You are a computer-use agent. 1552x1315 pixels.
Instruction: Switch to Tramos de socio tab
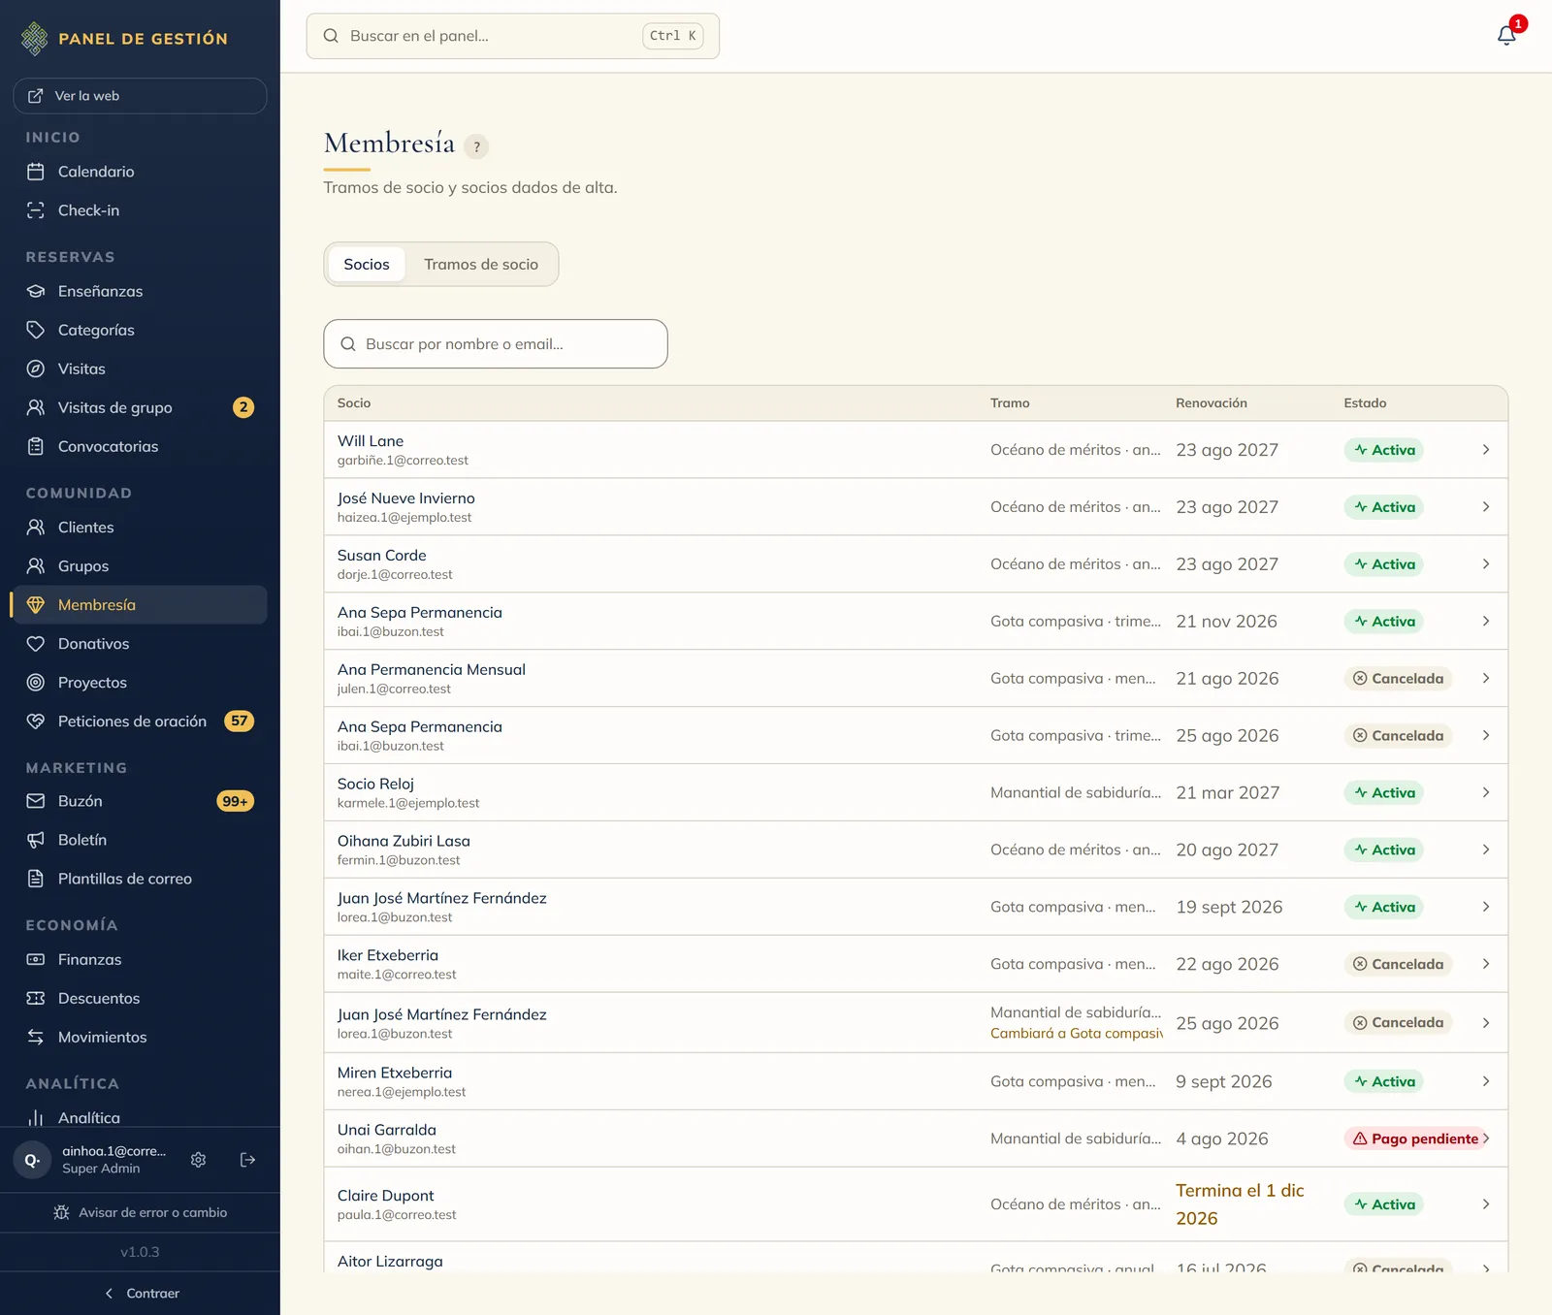(x=481, y=265)
